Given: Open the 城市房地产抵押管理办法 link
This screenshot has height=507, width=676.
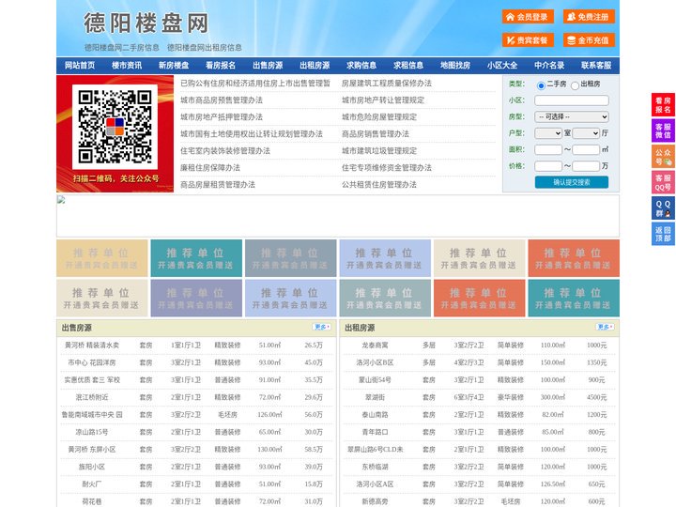Looking at the screenshot, I should [222, 116].
